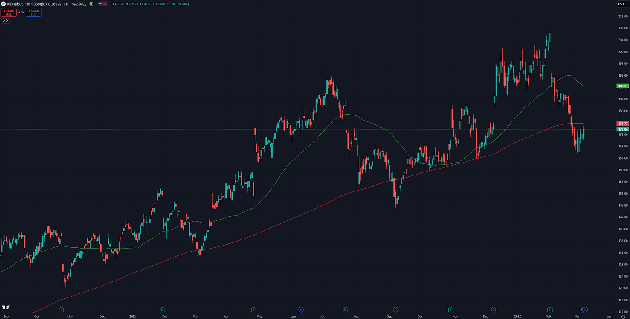Click the 212.00 price axis label
The image size is (630, 319).
click(623, 16)
